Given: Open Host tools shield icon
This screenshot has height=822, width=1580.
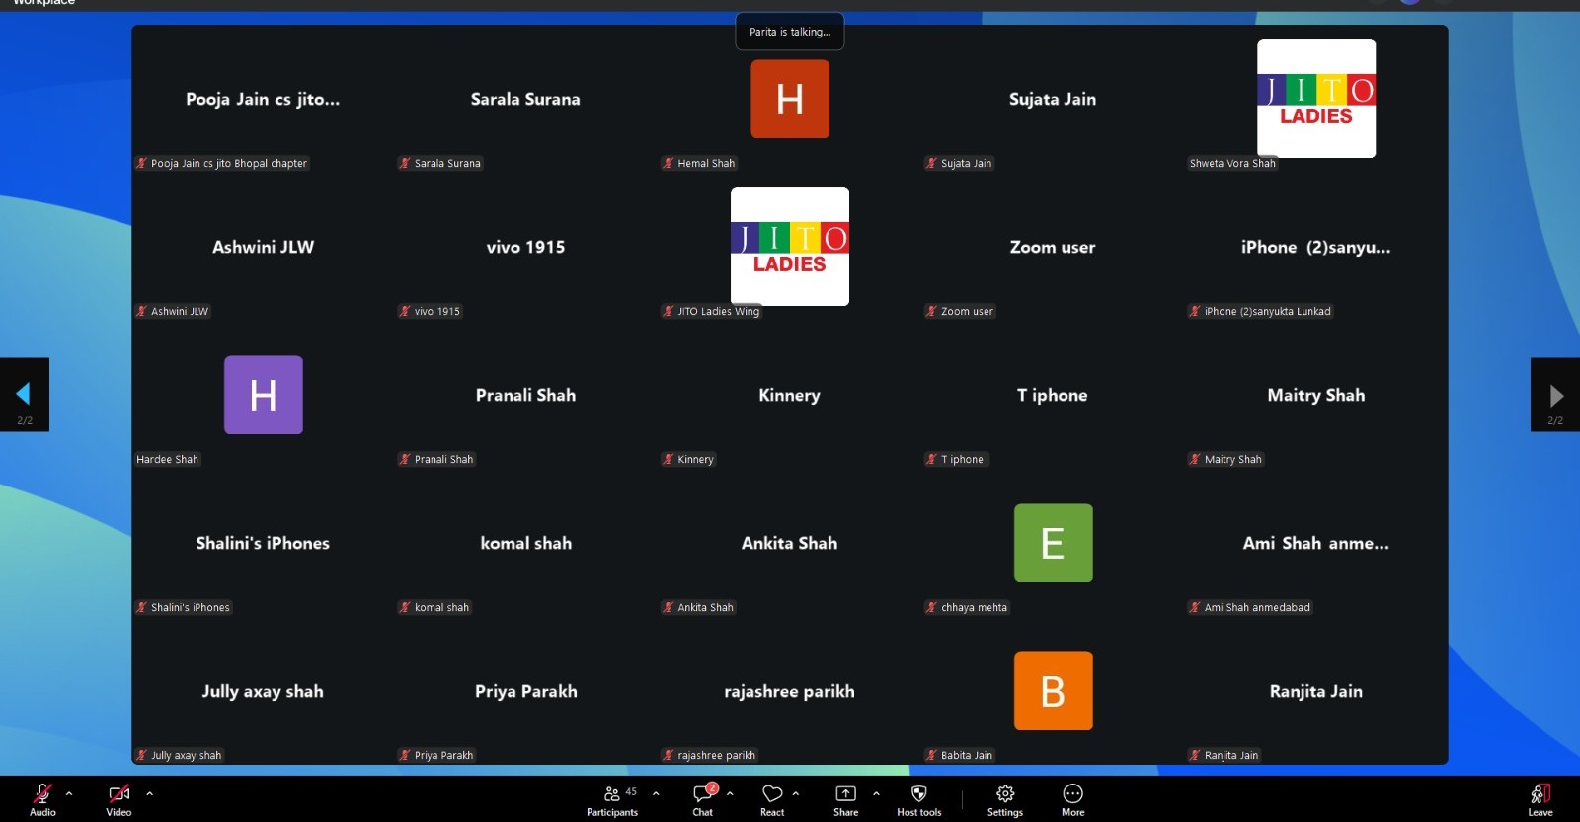Looking at the screenshot, I should coord(918,794).
